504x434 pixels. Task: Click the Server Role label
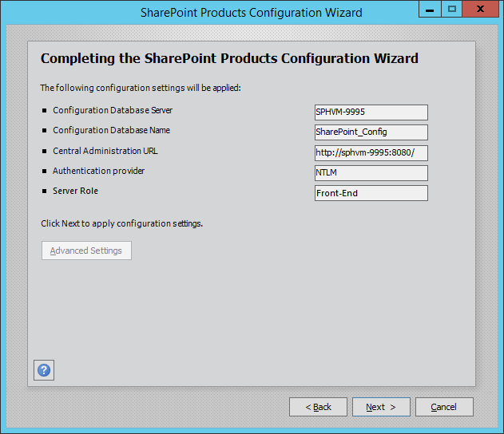click(x=75, y=191)
